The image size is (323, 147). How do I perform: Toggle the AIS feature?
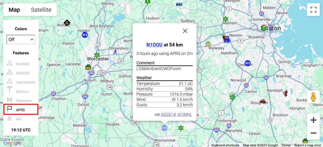tap(15, 119)
